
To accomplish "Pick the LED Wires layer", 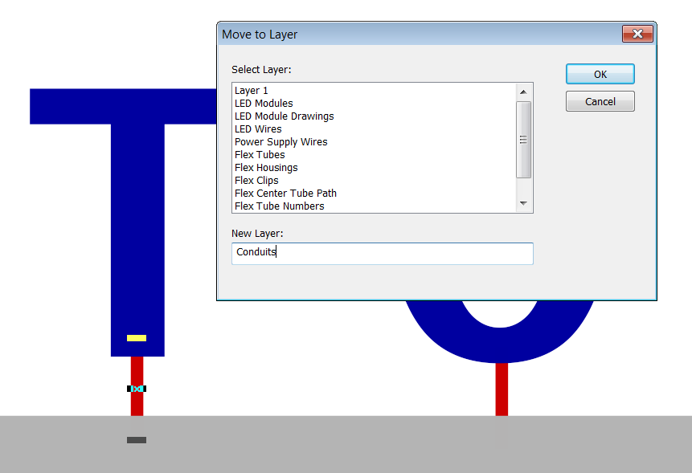I will pos(258,129).
